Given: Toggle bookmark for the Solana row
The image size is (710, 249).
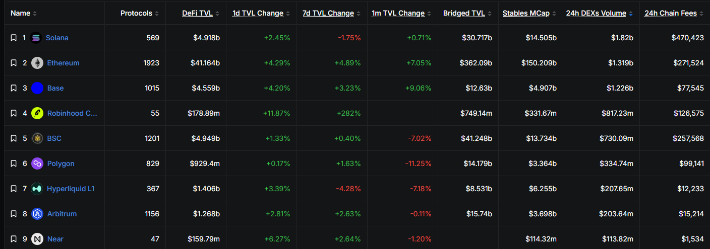Looking at the screenshot, I should click(14, 38).
